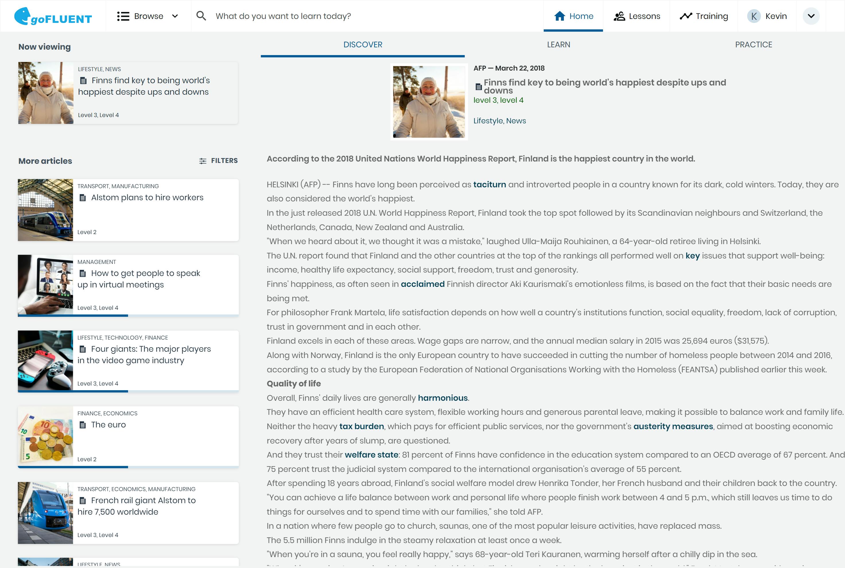Switch to the PRACTICE tab
The width and height of the screenshot is (845, 568).
point(753,44)
